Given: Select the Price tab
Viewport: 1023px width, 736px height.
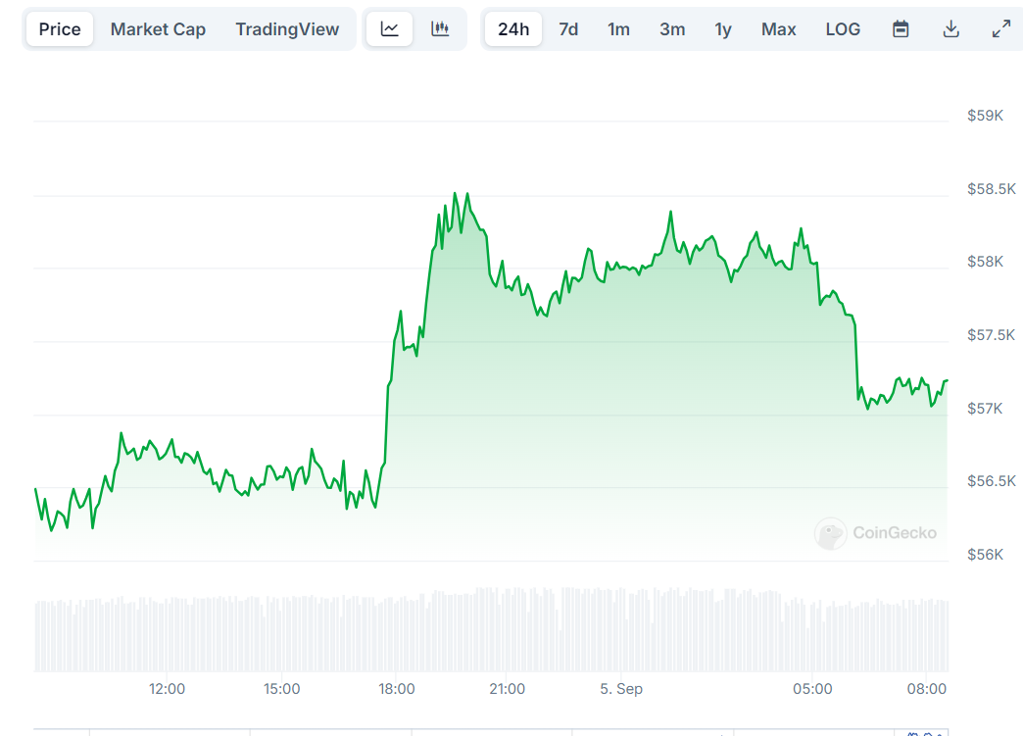Looking at the screenshot, I should click(60, 28).
